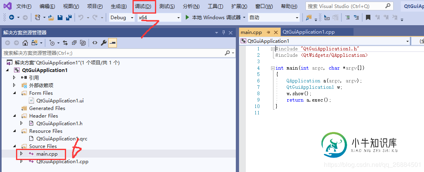
Task: Select QtGuiApplication1.qrc in the tree
Action: [62, 139]
